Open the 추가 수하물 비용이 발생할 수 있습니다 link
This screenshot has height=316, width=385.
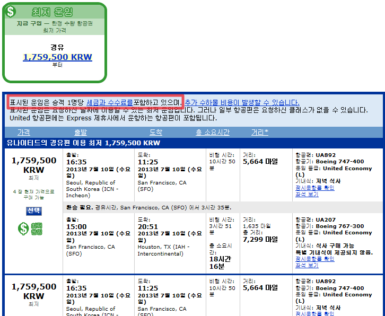(x=242, y=102)
